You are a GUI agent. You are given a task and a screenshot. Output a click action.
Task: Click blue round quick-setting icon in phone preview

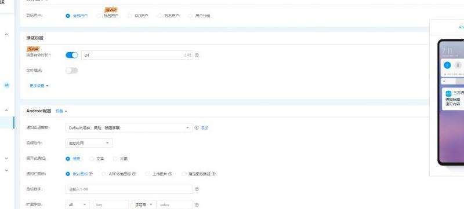coord(447,65)
